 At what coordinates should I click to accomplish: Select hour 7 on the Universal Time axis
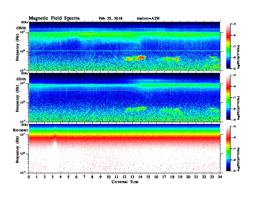[x=85, y=177]
